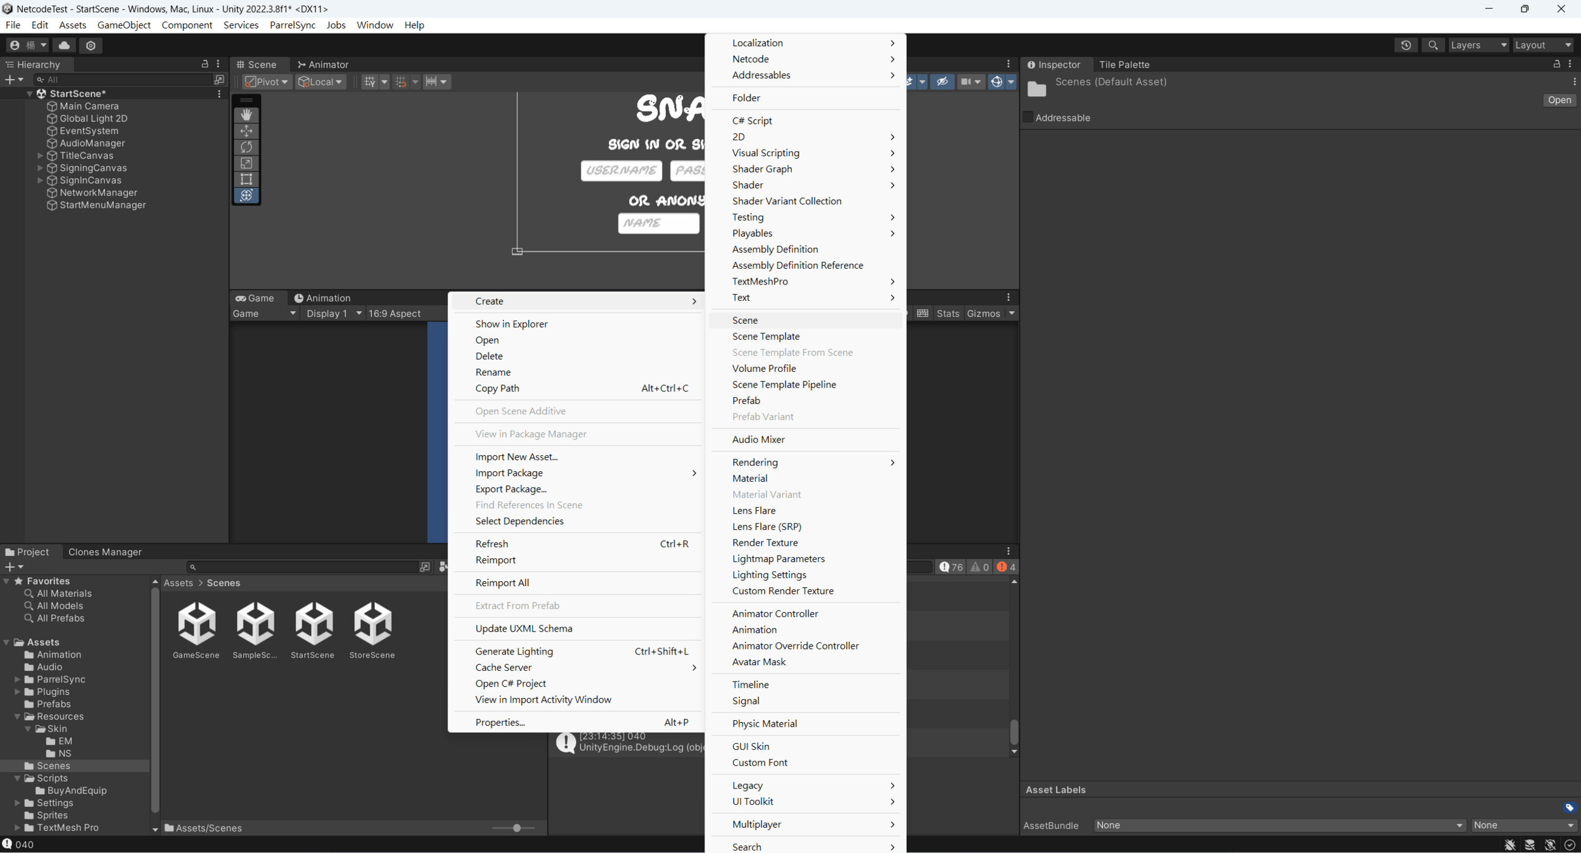Select the Hand view tool

(246, 114)
